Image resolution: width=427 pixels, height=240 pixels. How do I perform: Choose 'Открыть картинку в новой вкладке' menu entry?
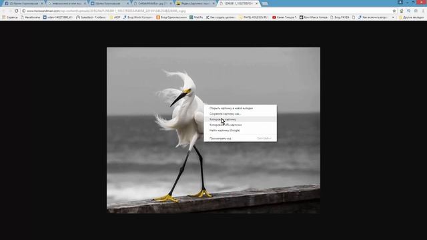[x=240, y=108]
